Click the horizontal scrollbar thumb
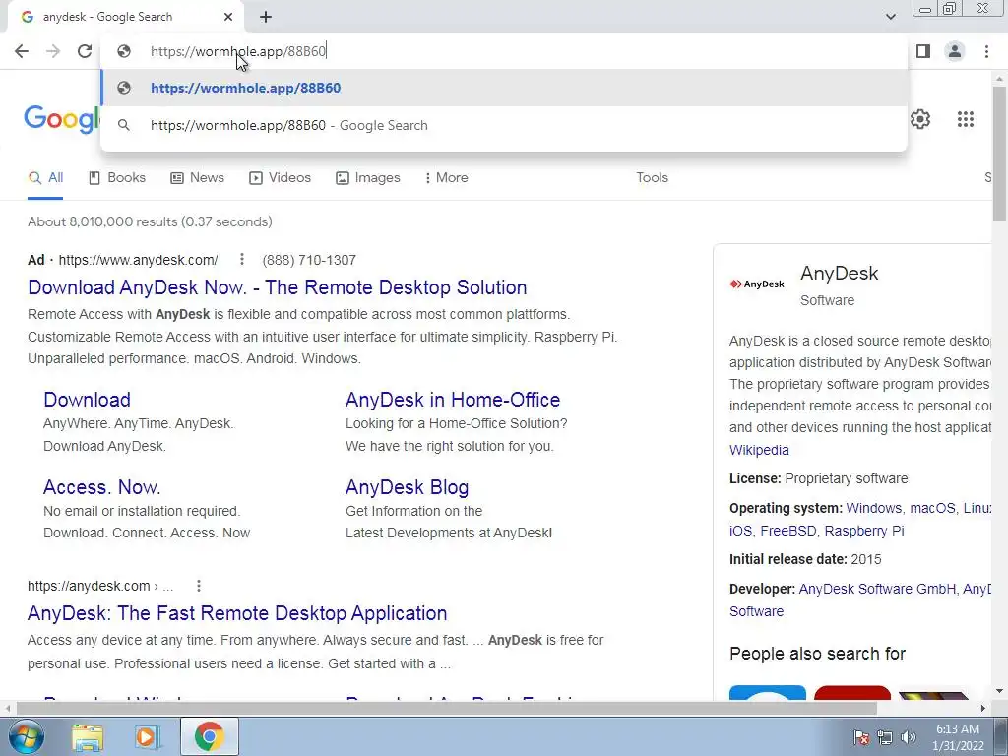This screenshot has height=756, width=1008. pos(446,709)
